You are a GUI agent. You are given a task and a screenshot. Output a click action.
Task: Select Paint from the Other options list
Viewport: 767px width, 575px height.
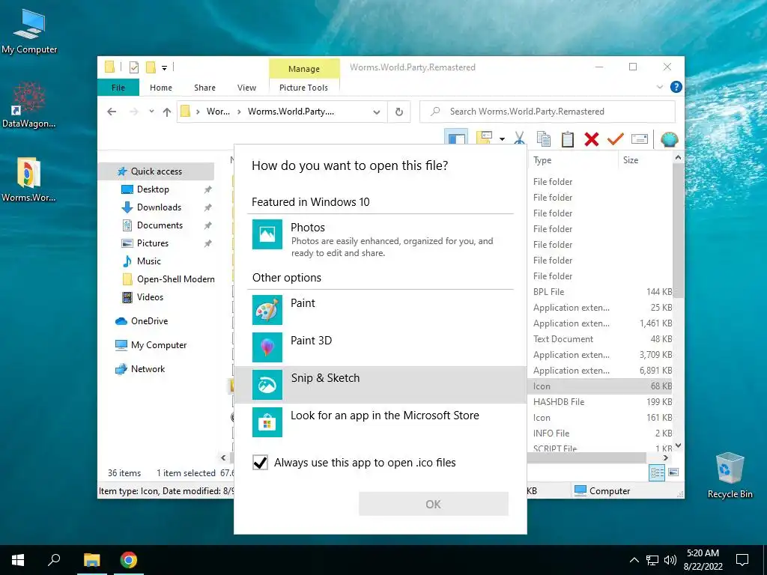tap(380, 309)
